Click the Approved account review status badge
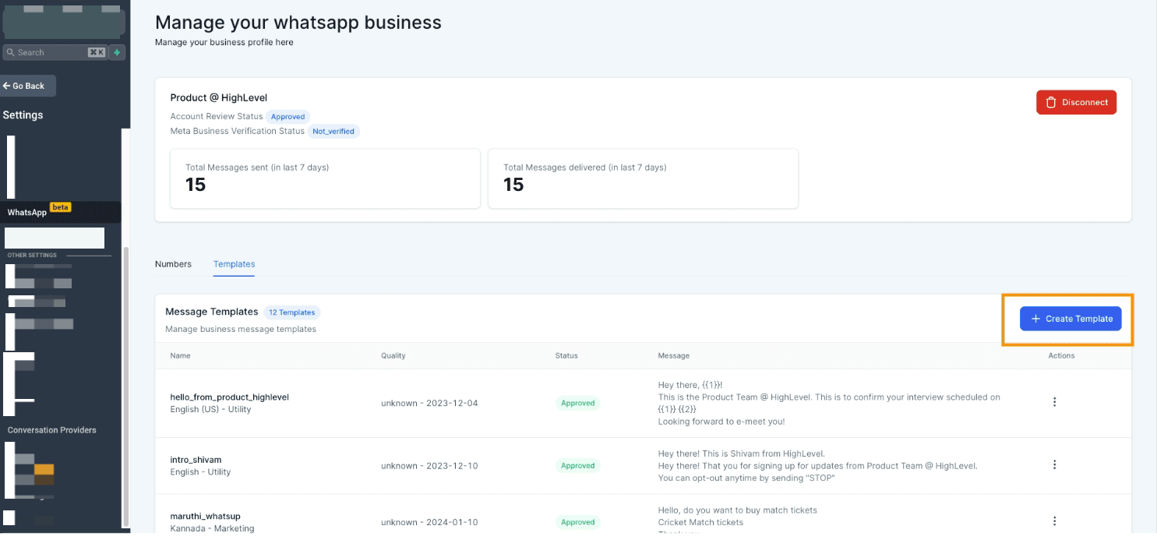Viewport: 1157px width, 540px height. tap(287, 117)
